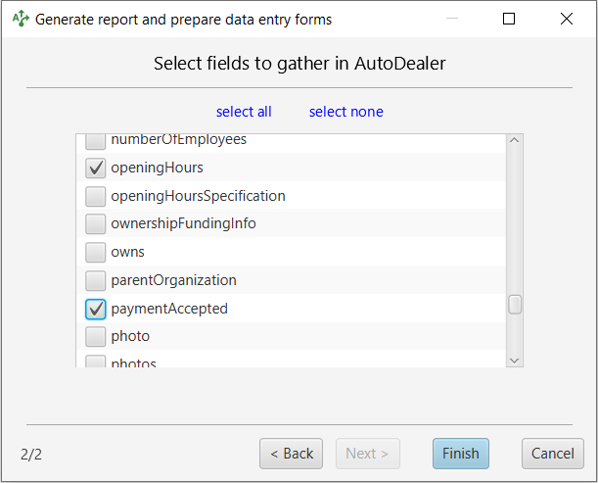This screenshot has height=483, width=598.
Task: Click the list scroll down arrow
Action: (515, 361)
